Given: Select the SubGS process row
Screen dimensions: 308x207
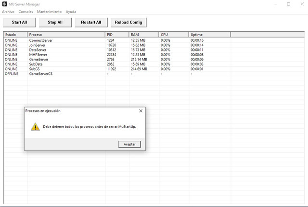Looking at the screenshot, I should (x=154, y=69).
